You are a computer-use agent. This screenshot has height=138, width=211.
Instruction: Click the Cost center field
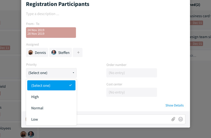click(131, 92)
